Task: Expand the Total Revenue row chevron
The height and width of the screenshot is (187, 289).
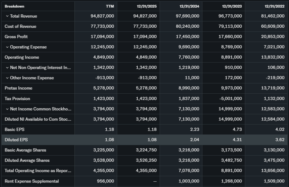Action: pyautogui.click(x=7, y=16)
